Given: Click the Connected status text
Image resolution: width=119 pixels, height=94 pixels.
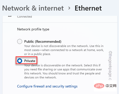Looking at the screenshot, I should (24, 17).
